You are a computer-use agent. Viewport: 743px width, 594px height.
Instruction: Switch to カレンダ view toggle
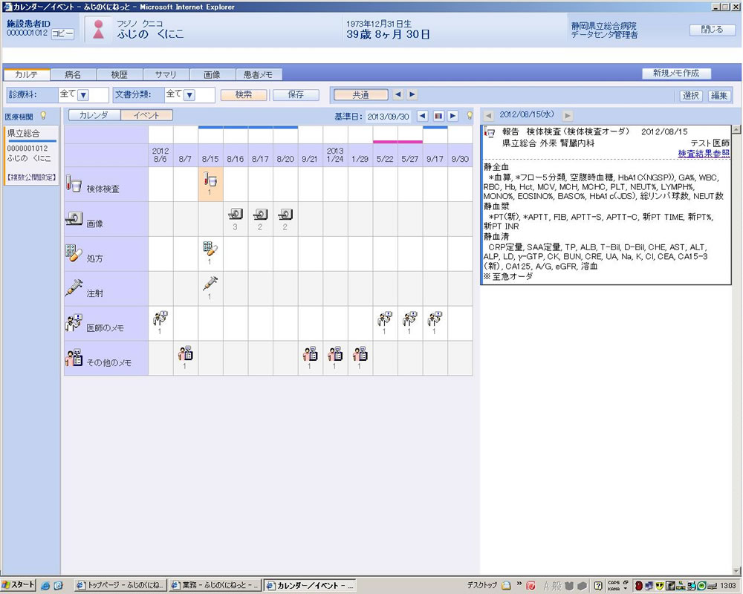point(94,115)
